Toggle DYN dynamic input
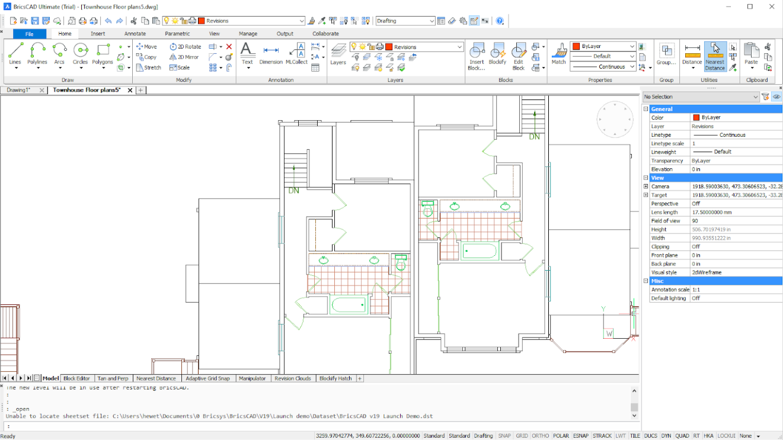The height and width of the screenshot is (440, 783). point(666,435)
